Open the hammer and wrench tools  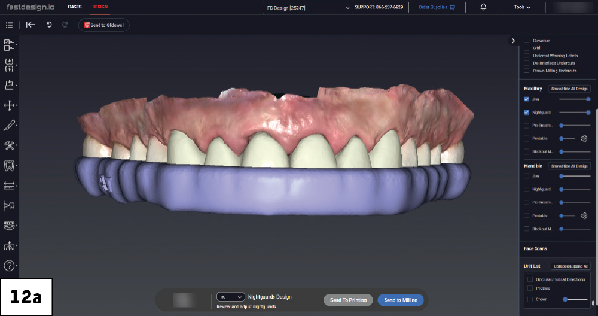[9, 145]
